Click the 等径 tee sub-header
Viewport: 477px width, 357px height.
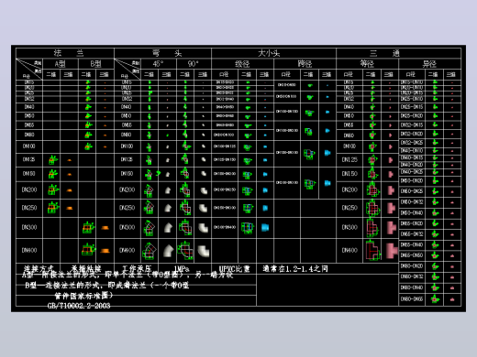pyautogui.click(x=367, y=64)
